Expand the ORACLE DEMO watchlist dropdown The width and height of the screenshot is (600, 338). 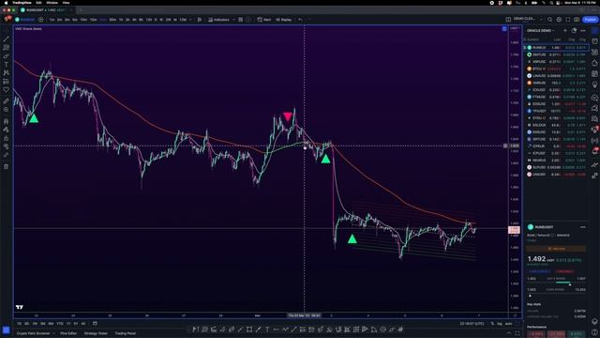click(x=540, y=31)
